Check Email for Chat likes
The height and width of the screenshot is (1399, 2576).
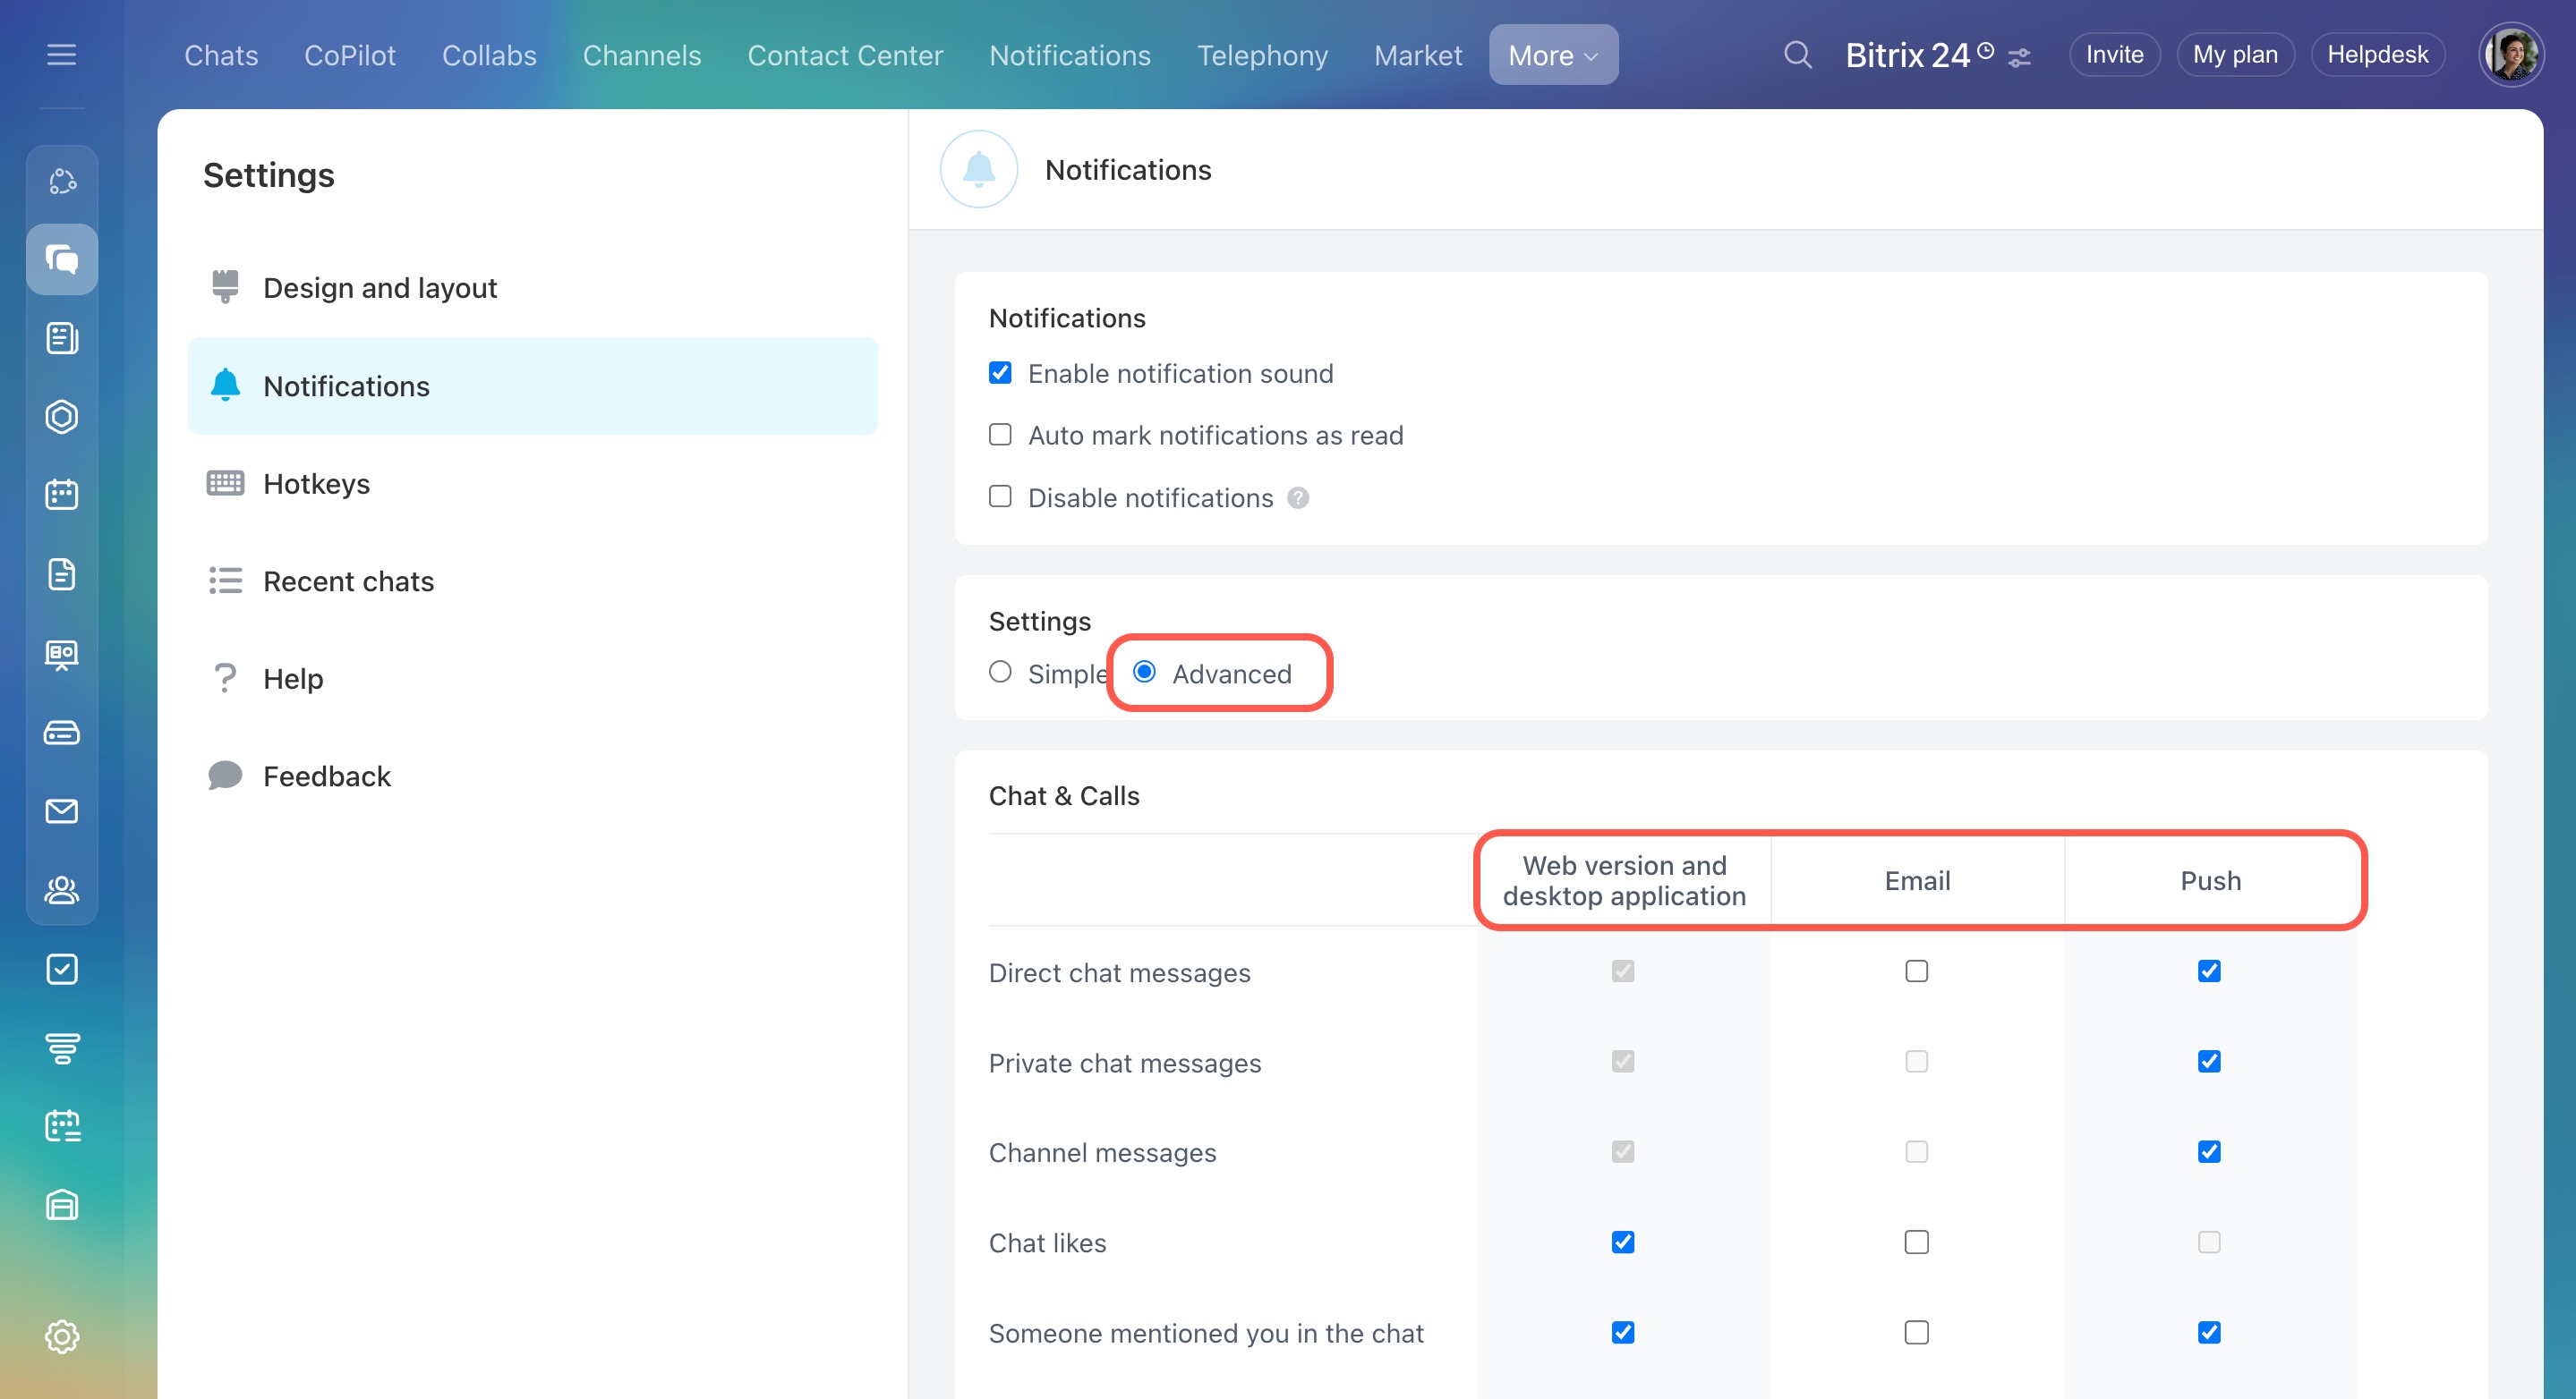(x=1916, y=1242)
